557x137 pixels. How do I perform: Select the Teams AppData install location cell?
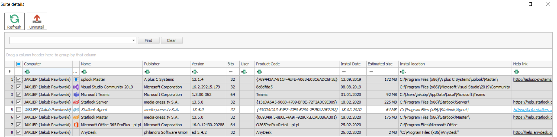455,94
